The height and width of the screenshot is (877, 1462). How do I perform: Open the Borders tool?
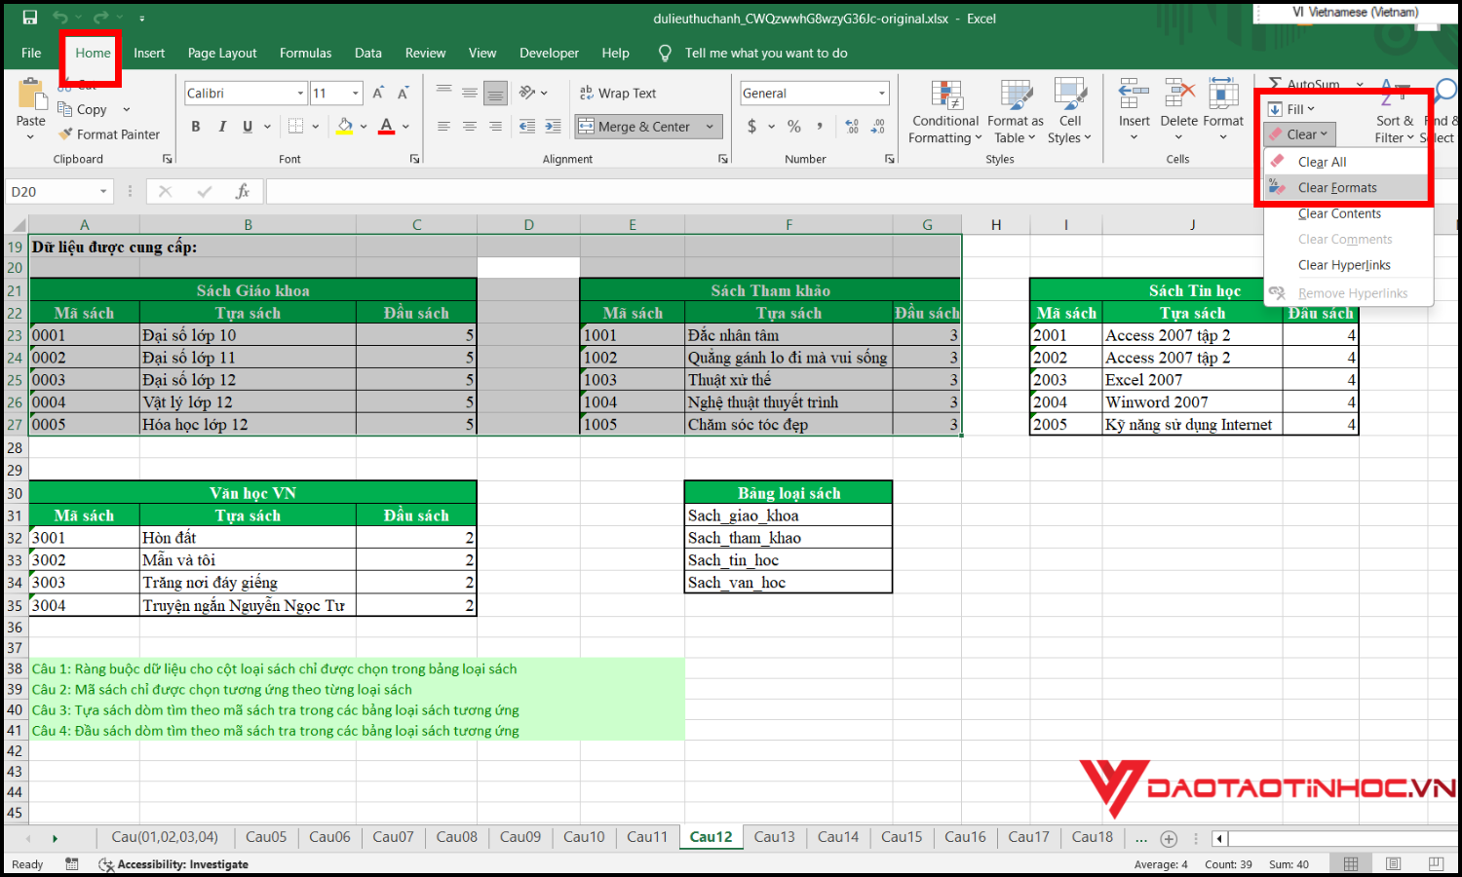[x=296, y=127]
